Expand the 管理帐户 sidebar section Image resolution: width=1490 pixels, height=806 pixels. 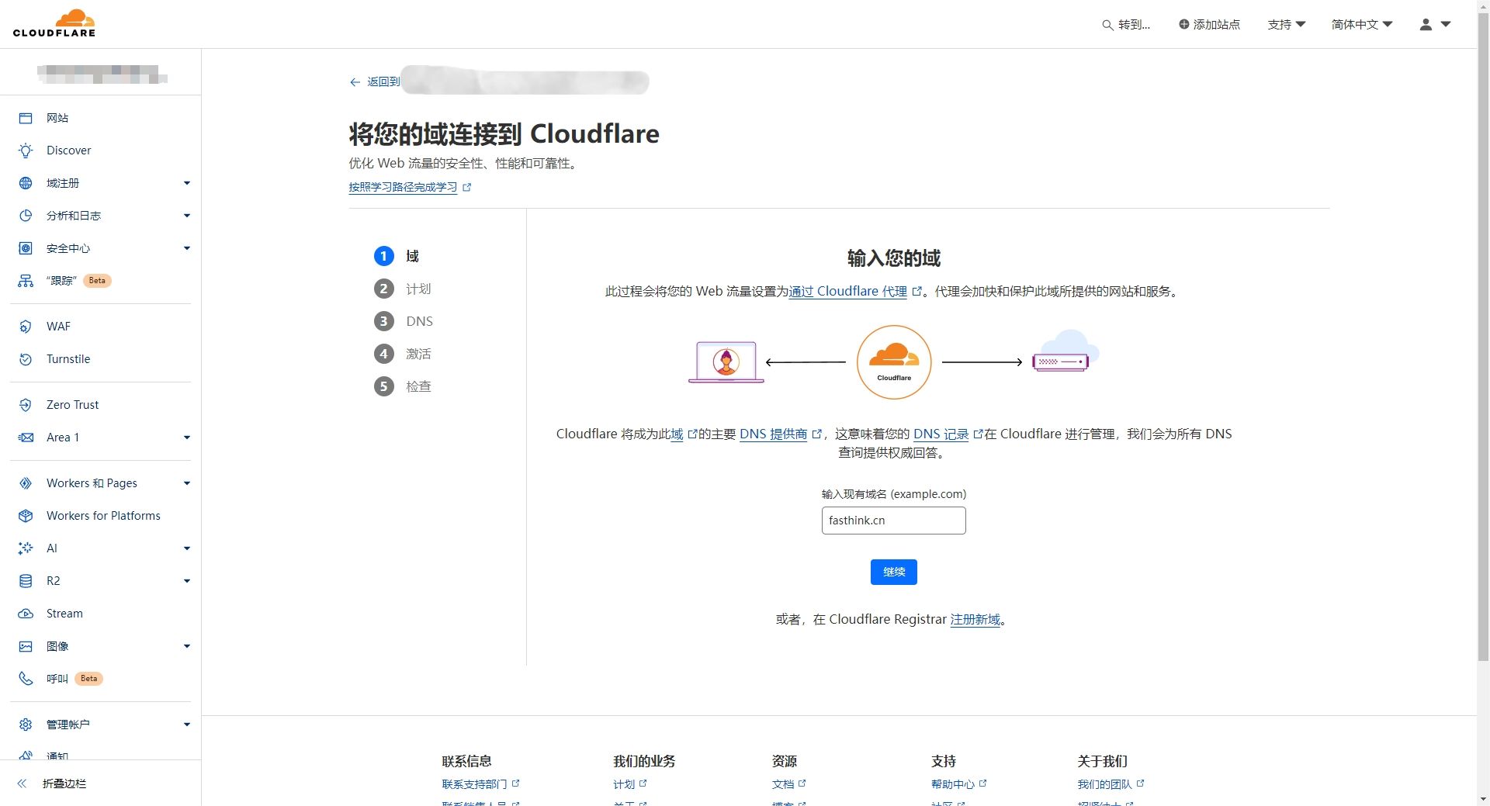tap(186, 725)
